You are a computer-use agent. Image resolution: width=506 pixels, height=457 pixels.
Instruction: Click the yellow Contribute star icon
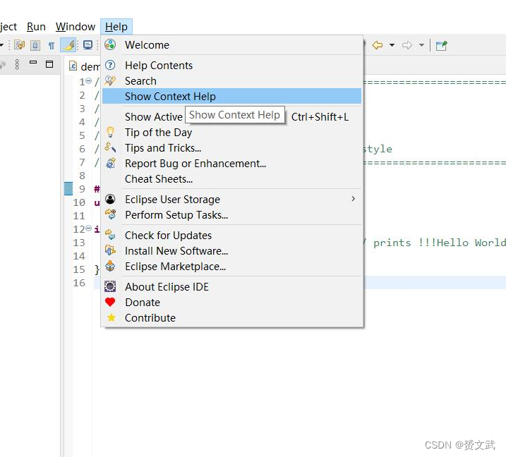click(x=112, y=317)
